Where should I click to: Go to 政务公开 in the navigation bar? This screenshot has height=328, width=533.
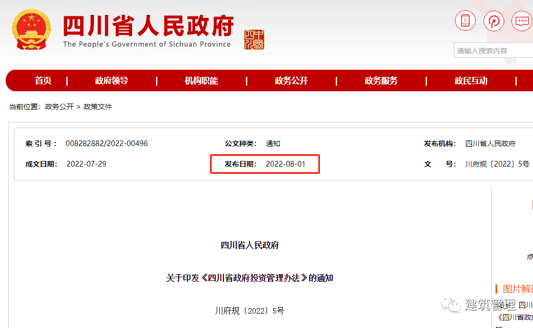click(291, 81)
